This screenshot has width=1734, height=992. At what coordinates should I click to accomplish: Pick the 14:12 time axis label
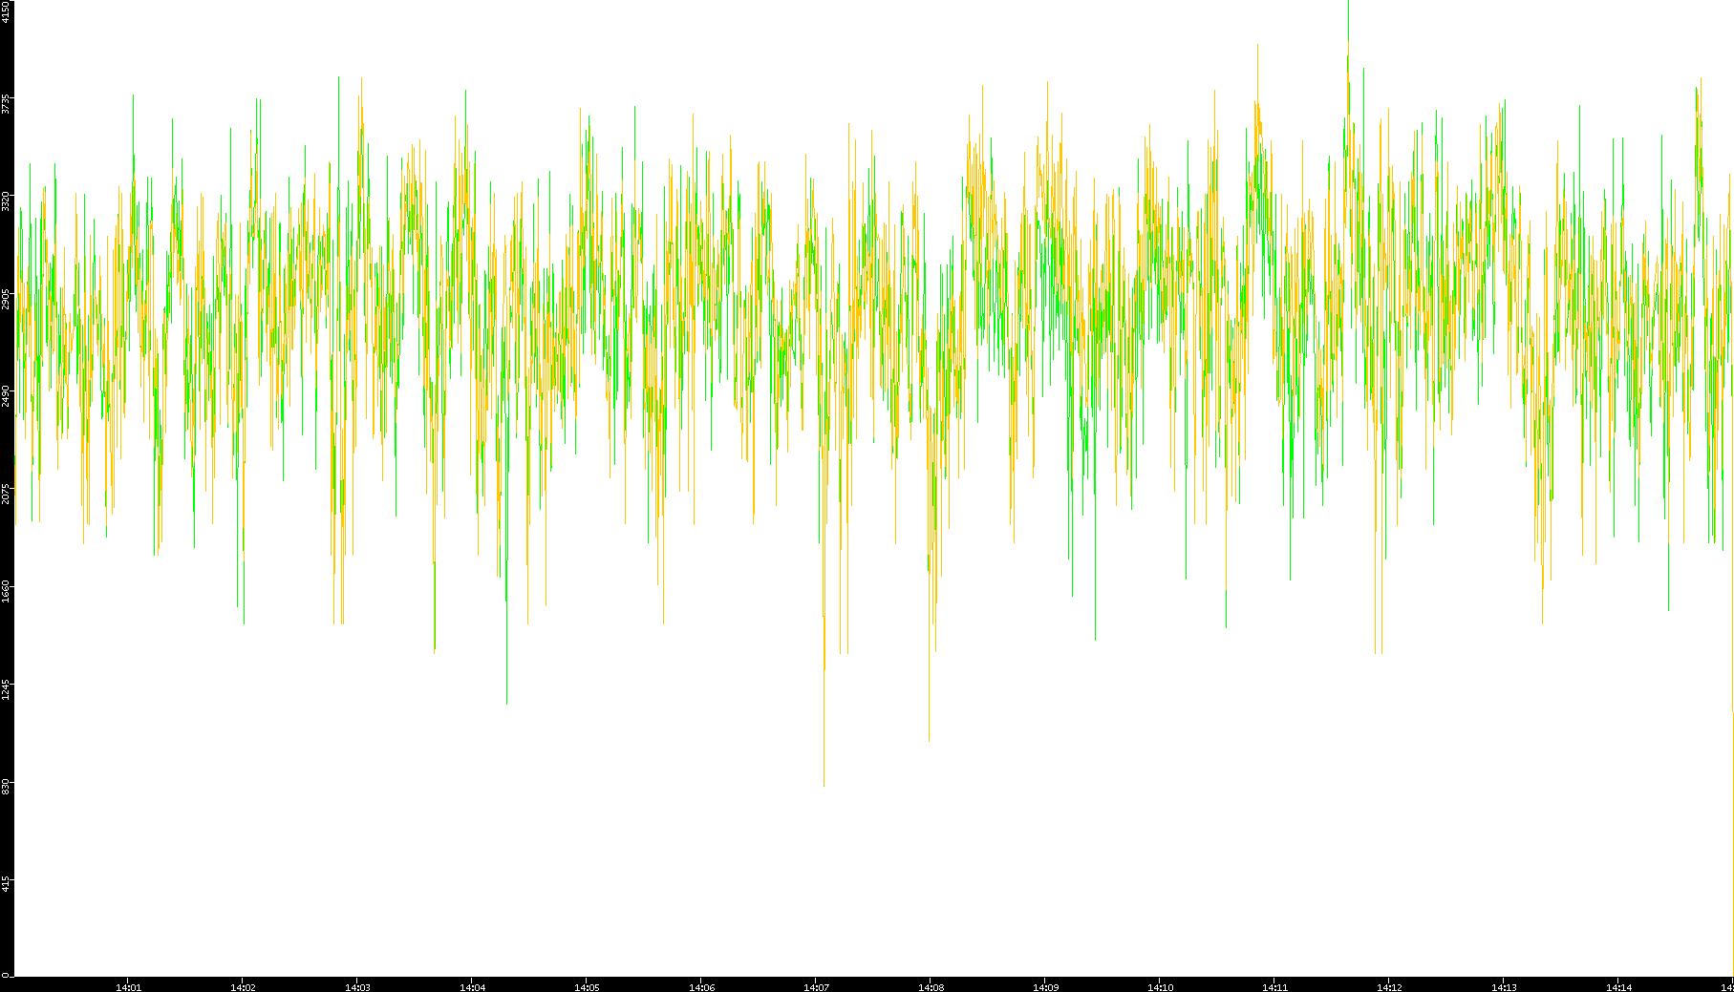pos(1389,987)
